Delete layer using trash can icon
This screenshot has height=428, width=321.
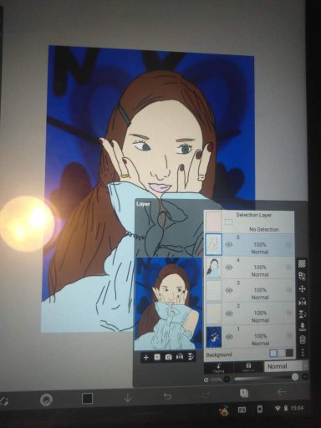click(303, 339)
